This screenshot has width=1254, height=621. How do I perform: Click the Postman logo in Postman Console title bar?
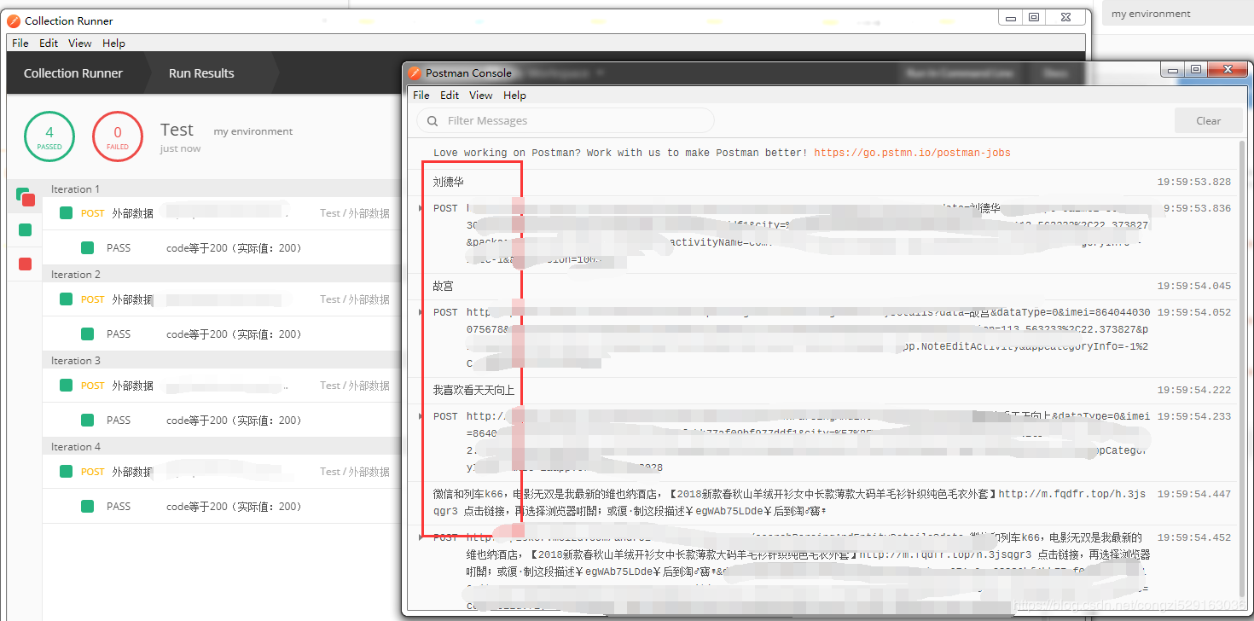point(415,73)
